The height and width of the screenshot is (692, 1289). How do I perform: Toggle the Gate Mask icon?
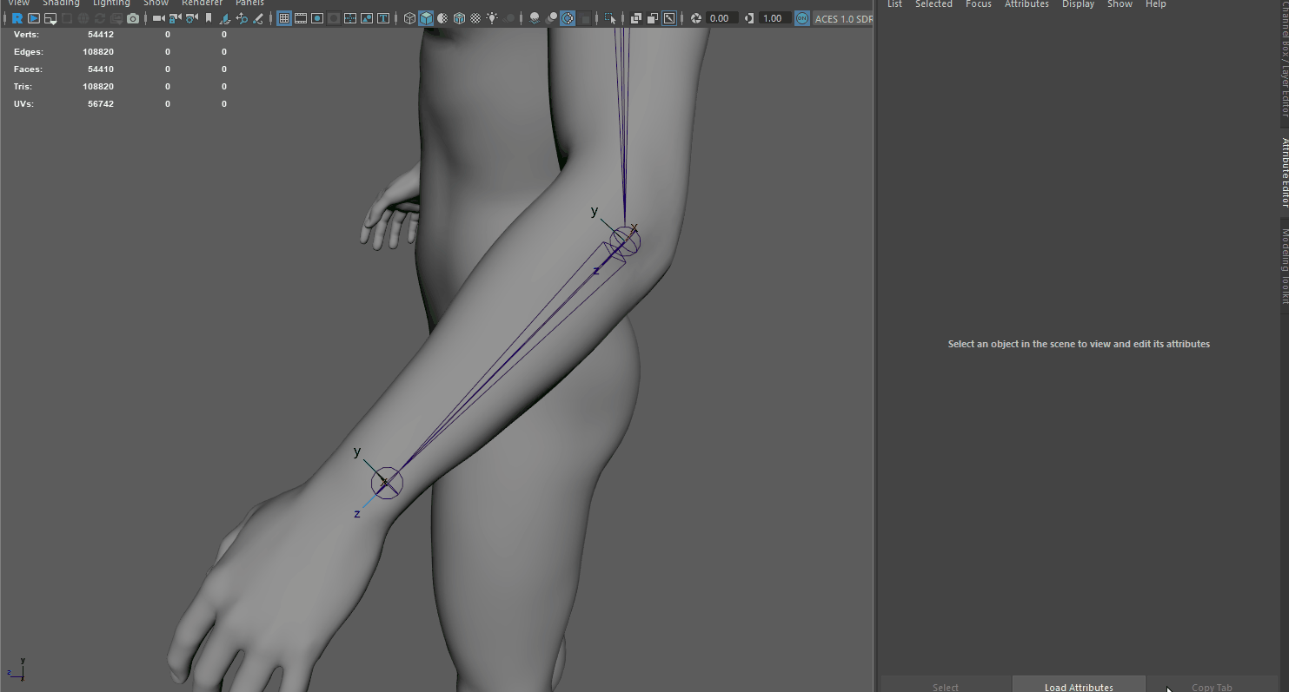pos(334,18)
